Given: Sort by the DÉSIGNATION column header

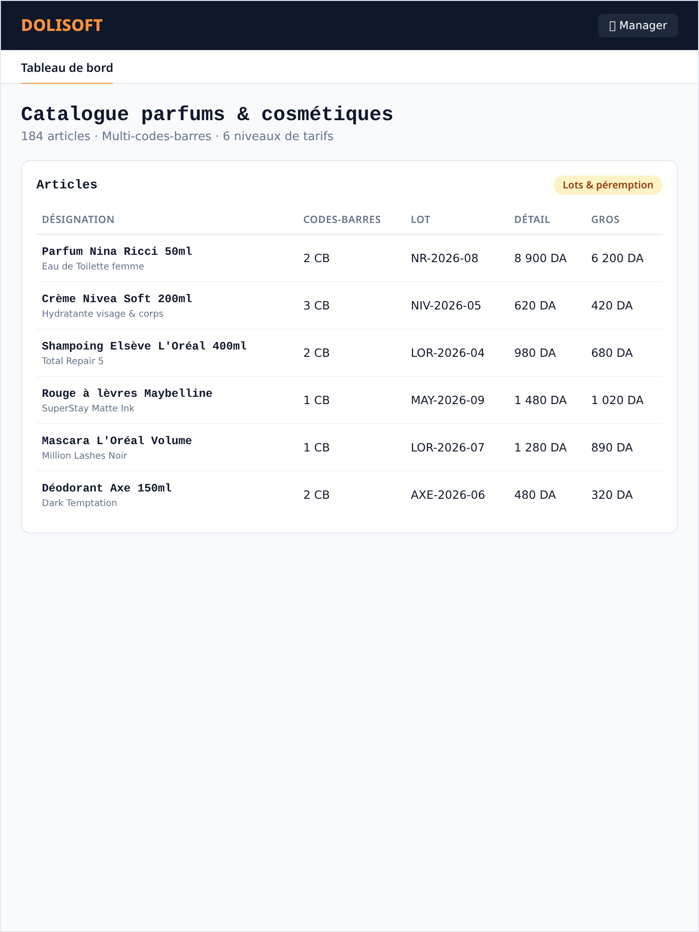Looking at the screenshot, I should coord(78,219).
